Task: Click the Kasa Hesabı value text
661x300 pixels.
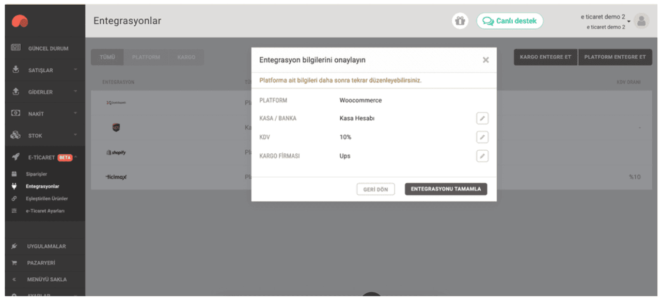Action: [357, 118]
